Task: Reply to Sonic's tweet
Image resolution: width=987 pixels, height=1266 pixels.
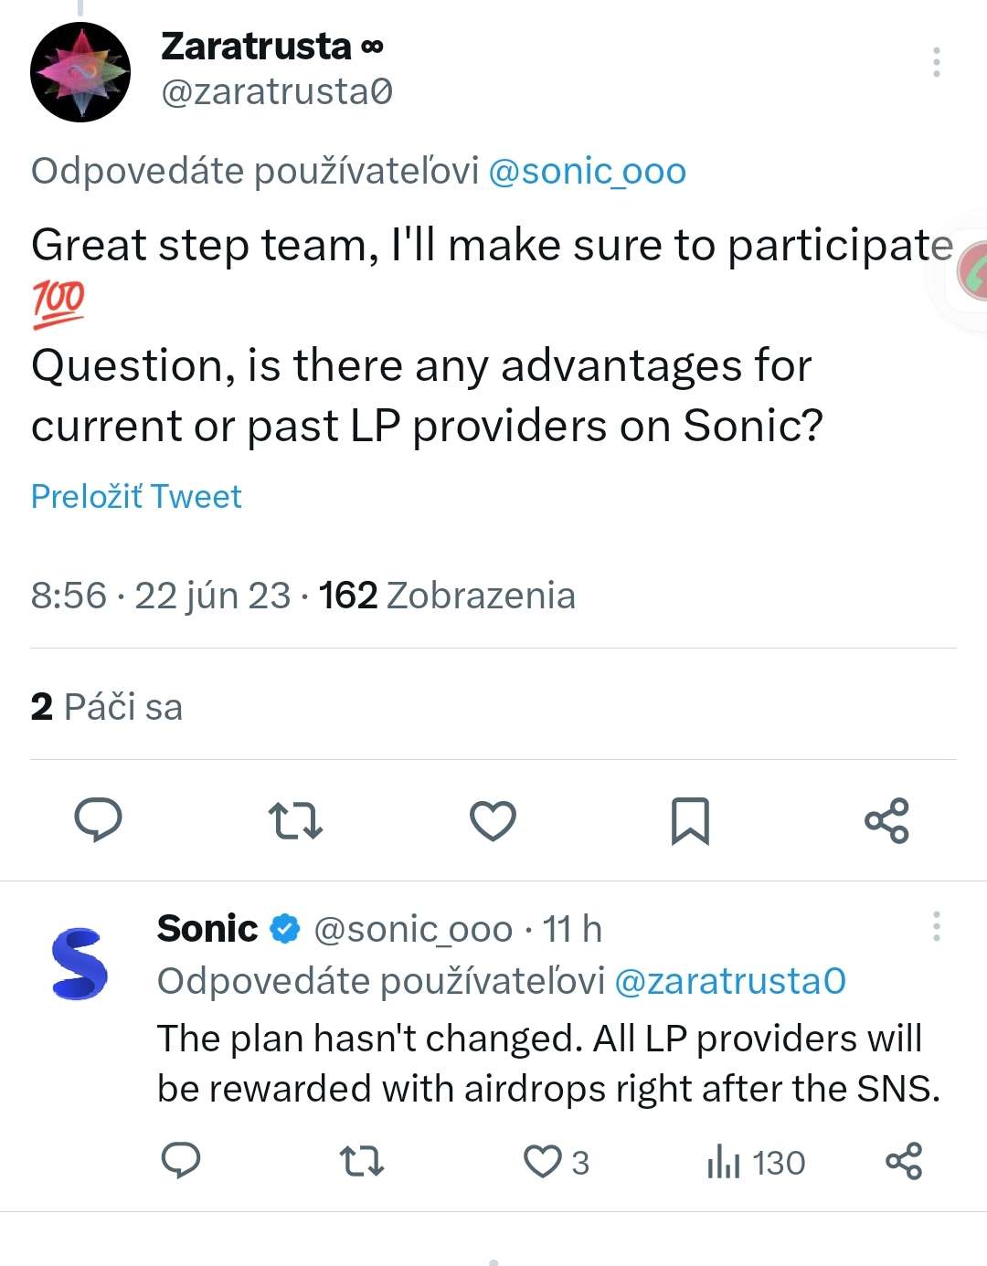Action: (x=181, y=1161)
